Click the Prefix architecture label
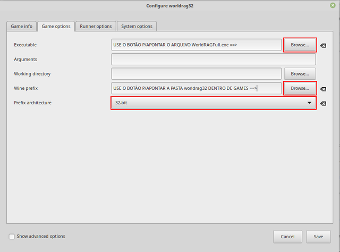340x252 pixels. coord(33,103)
